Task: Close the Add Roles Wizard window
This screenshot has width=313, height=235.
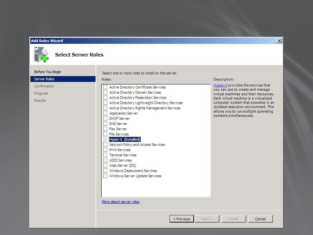Action: pos(279,41)
